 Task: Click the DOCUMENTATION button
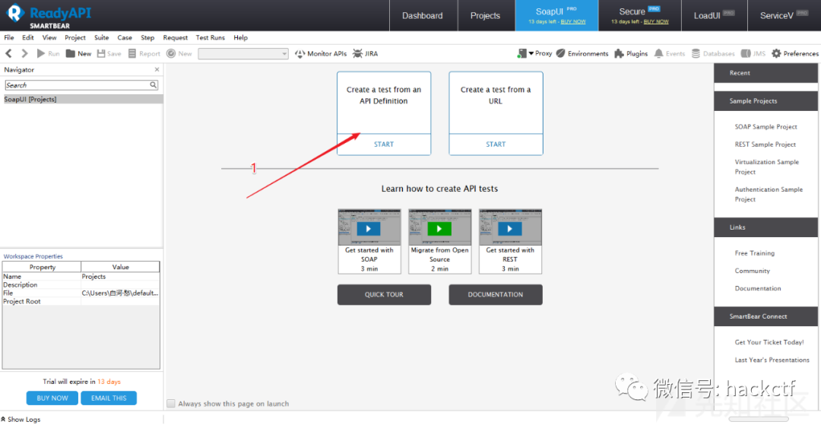496,295
